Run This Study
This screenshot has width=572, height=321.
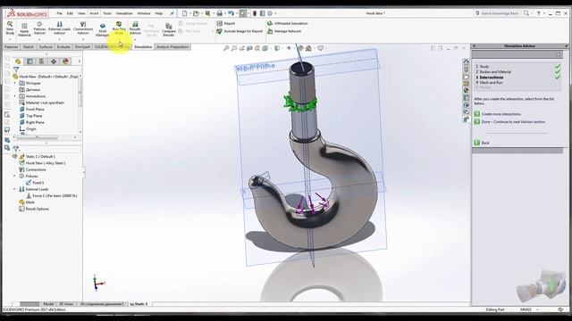pos(119,28)
